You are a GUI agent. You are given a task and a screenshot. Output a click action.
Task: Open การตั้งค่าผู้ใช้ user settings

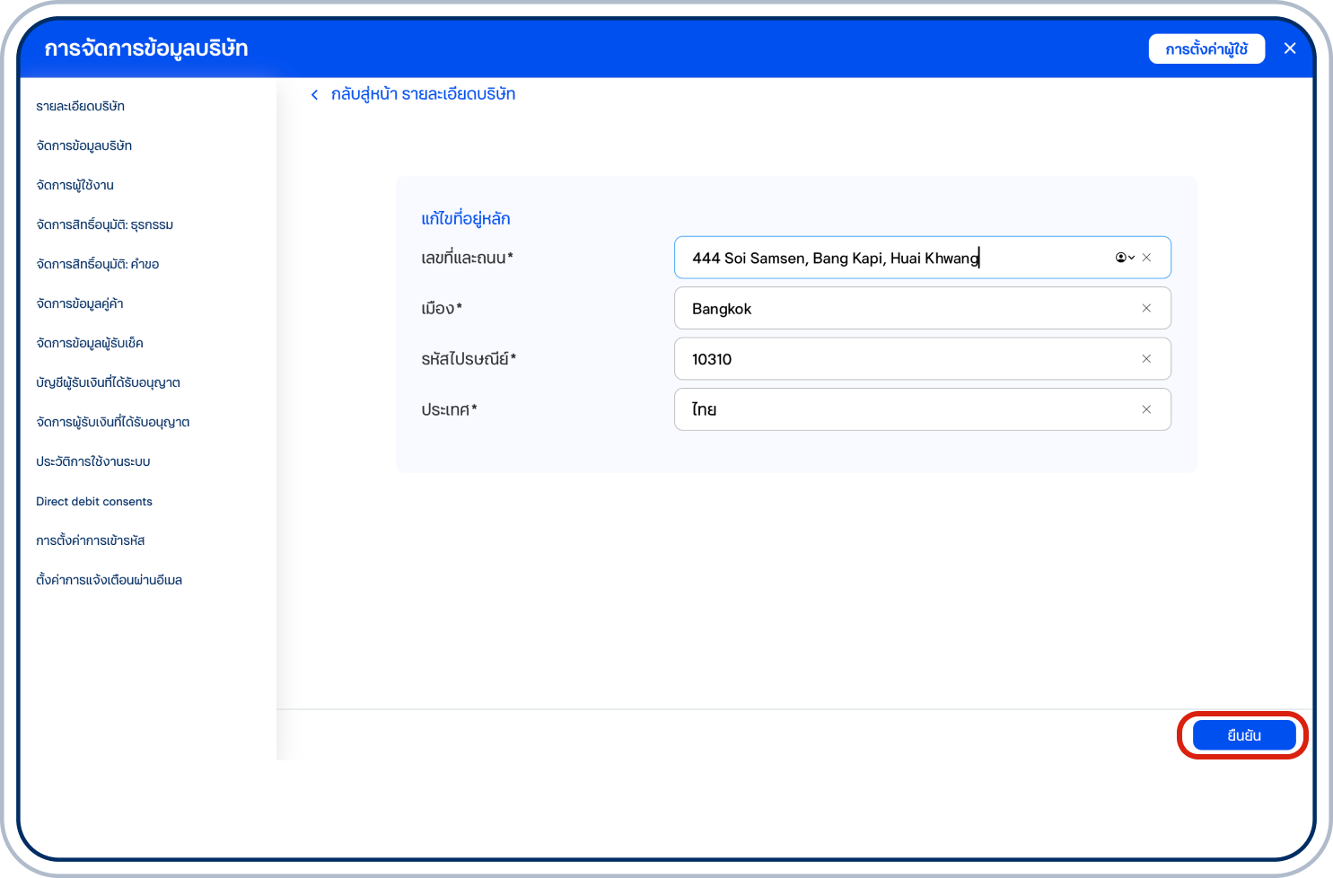1206,49
